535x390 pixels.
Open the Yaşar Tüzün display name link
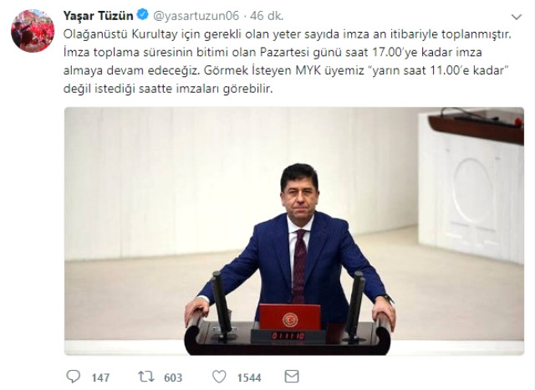[x=99, y=15]
